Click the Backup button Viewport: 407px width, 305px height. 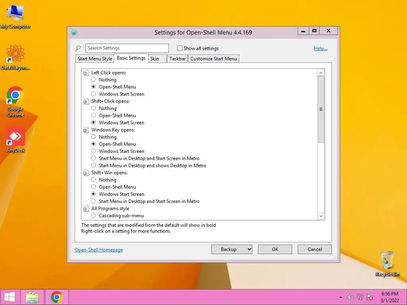pos(229,249)
